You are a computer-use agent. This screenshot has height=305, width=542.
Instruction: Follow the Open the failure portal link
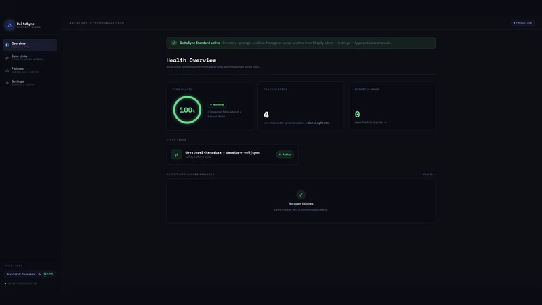(x=371, y=123)
